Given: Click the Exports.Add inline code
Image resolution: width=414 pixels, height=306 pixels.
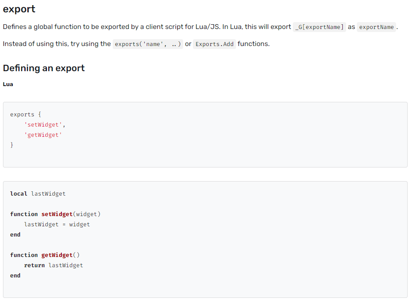Looking at the screenshot, I should pyautogui.click(x=214, y=44).
